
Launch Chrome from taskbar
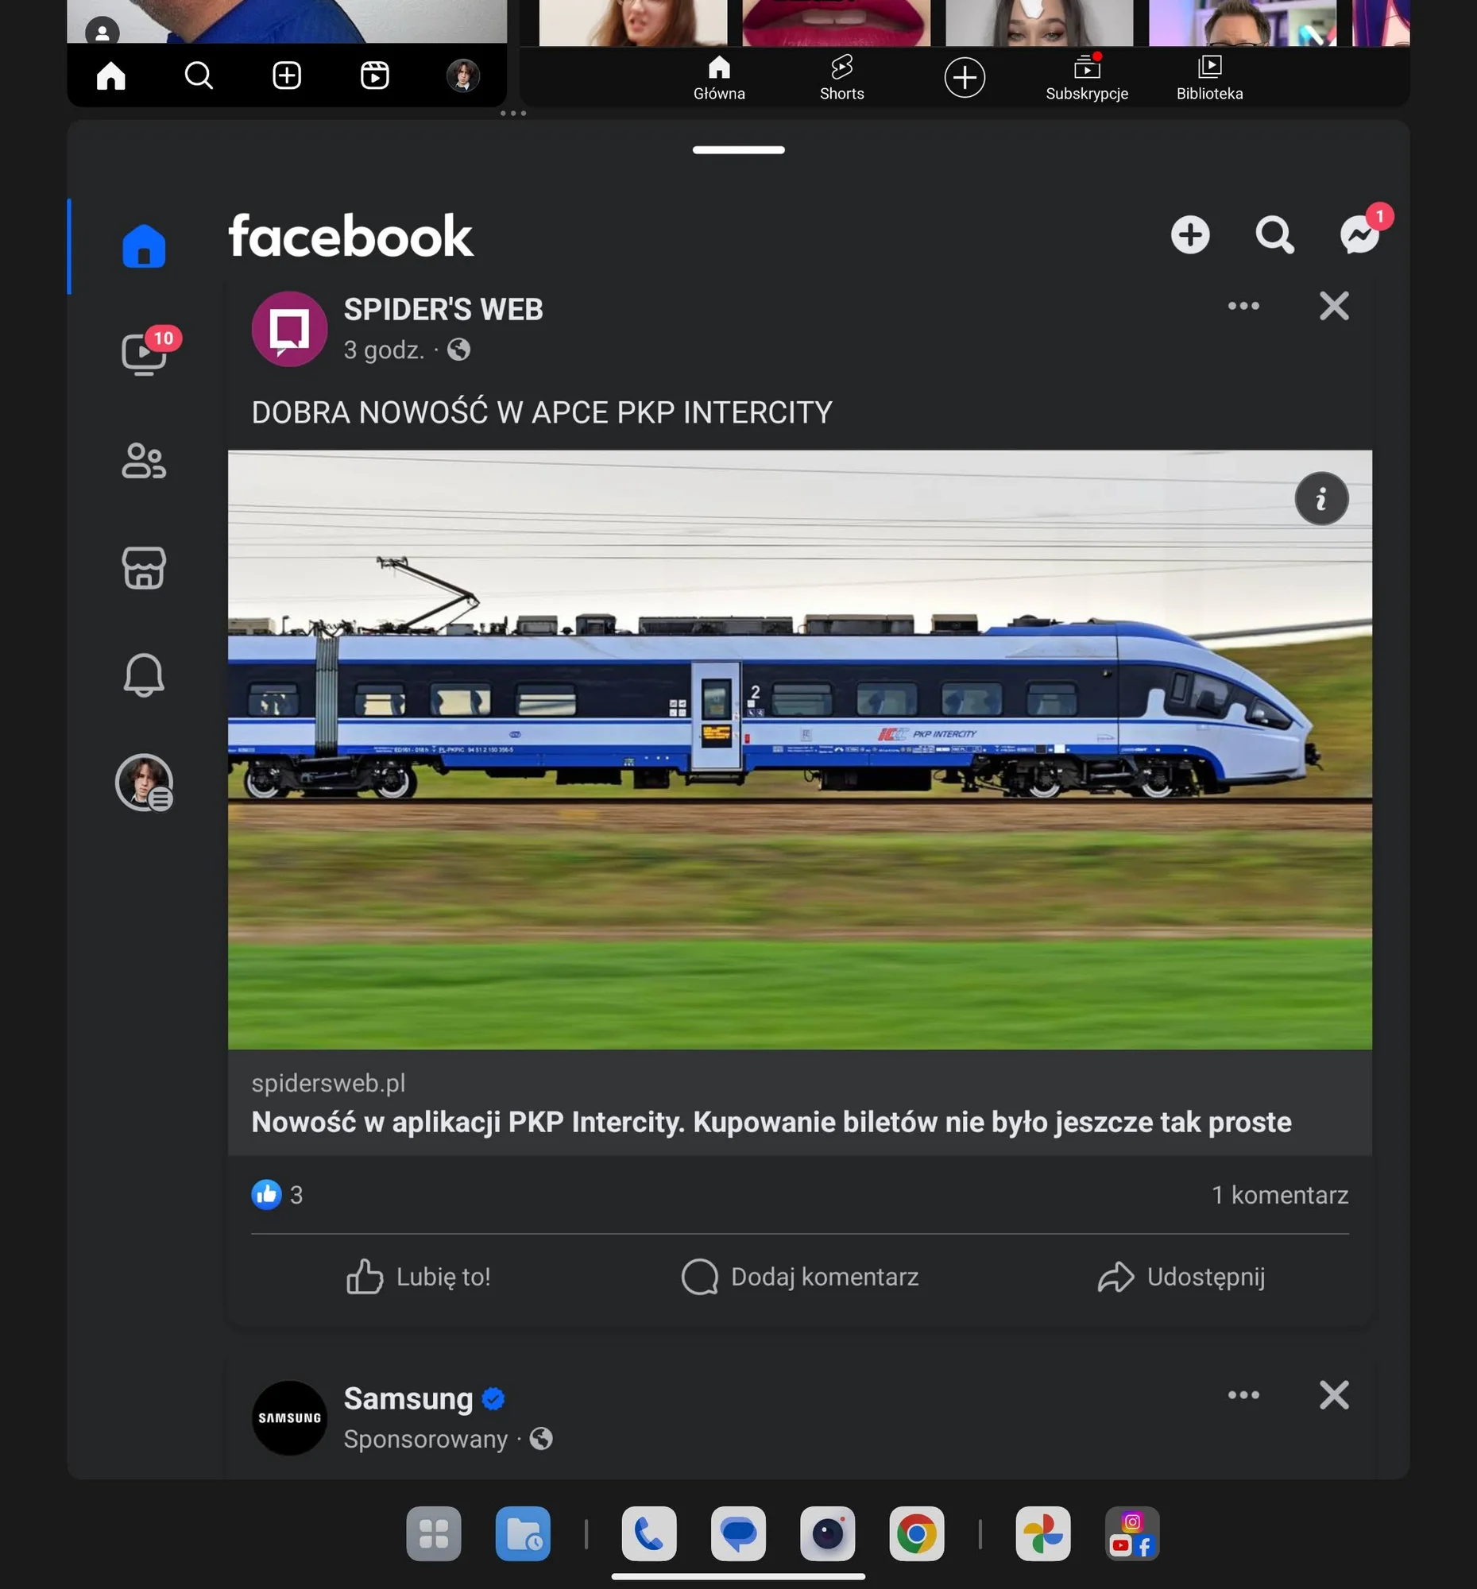pos(917,1534)
